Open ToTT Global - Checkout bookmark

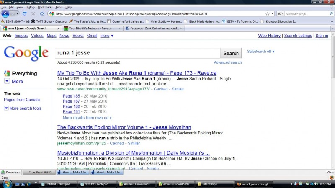pos(49,21)
